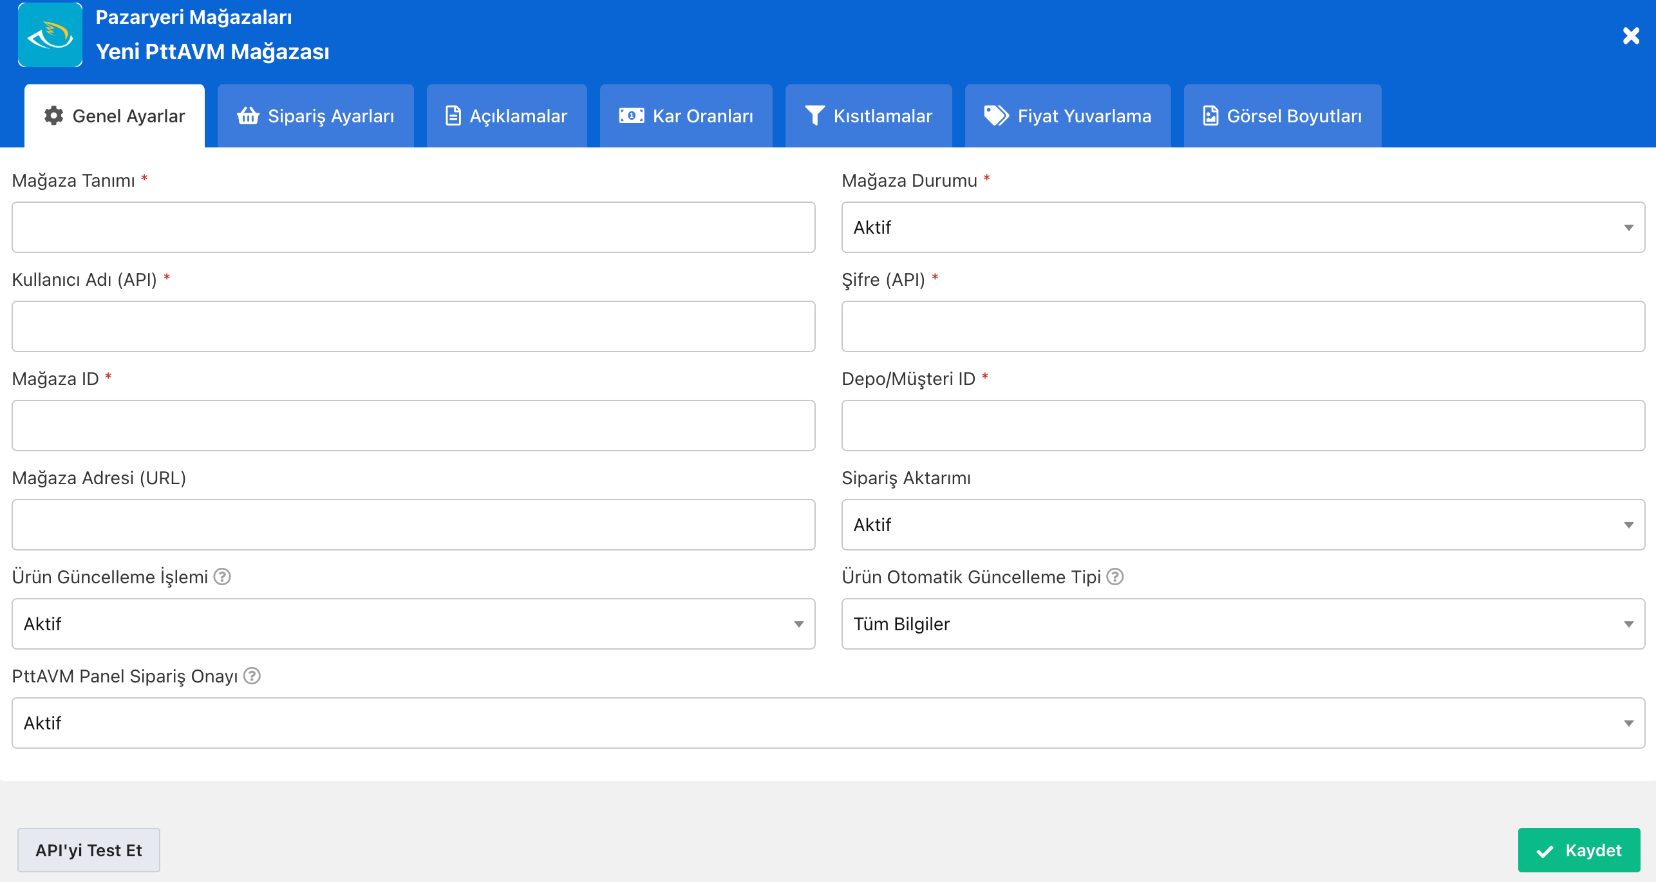The width and height of the screenshot is (1656, 882).
Task: Open the Görsel Boyutları tab
Action: (1282, 116)
